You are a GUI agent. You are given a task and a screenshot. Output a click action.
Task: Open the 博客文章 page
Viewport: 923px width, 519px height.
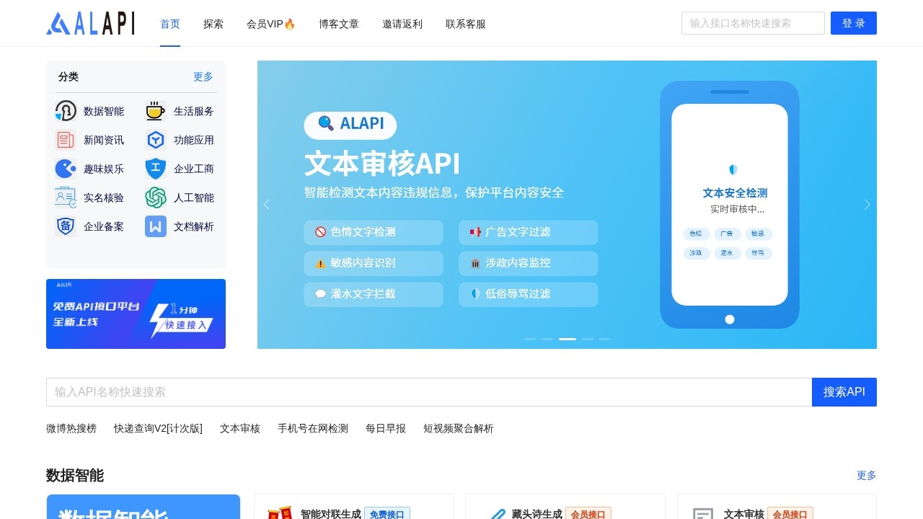click(x=338, y=23)
